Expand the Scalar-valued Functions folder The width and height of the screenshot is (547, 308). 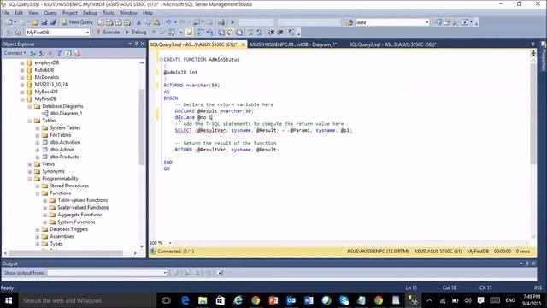click(x=45, y=208)
